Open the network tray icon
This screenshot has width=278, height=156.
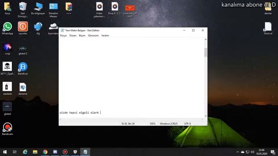point(248,152)
